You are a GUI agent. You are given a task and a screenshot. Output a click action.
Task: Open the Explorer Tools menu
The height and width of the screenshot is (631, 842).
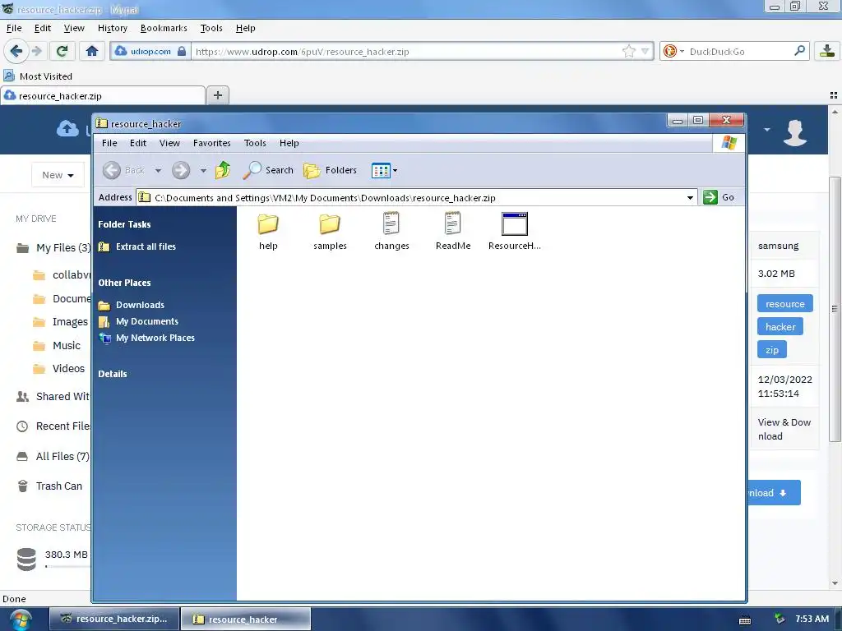[x=255, y=143]
